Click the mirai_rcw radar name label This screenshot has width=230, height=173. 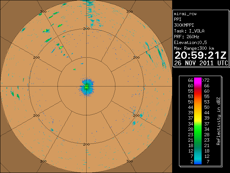(x=185, y=14)
